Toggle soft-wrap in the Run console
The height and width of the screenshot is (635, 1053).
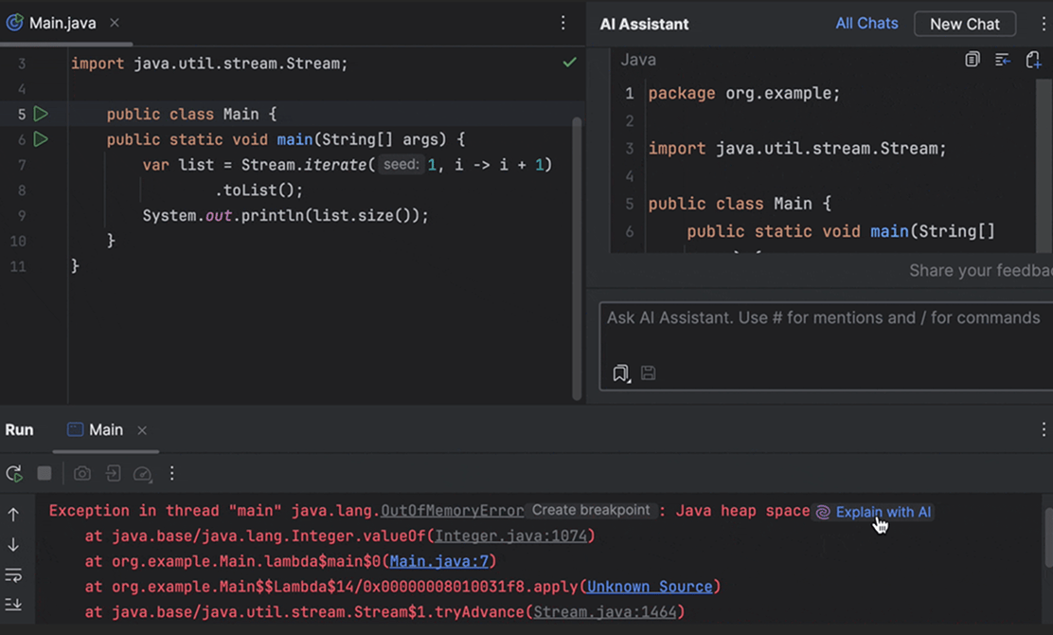13,574
